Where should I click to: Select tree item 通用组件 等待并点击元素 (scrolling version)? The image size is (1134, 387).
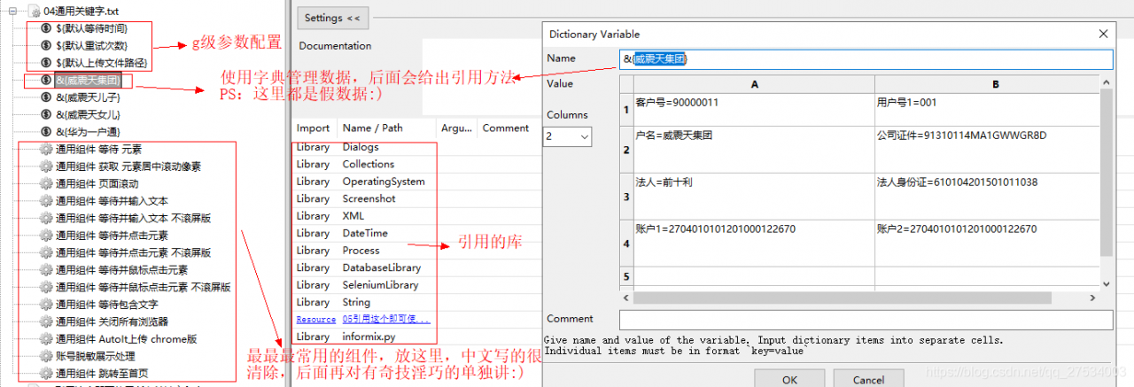point(112,236)
